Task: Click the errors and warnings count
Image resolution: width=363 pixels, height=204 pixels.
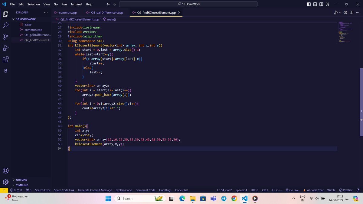Action: pyautogui.click(x=16, y=190)
